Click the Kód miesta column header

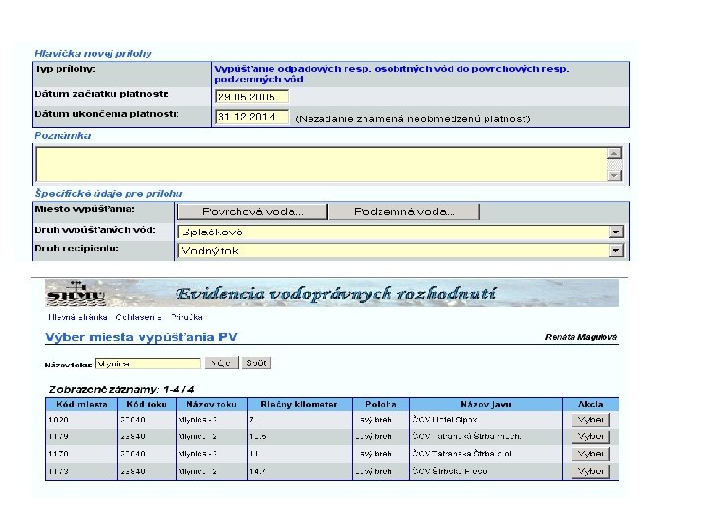[x=82, y=405]
